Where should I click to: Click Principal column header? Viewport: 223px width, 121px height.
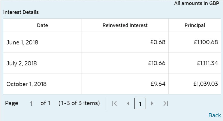click(195, 25)
